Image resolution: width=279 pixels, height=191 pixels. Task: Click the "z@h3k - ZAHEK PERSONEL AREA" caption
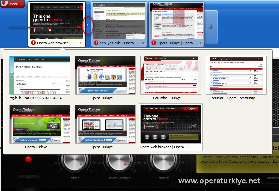[36, 98]
